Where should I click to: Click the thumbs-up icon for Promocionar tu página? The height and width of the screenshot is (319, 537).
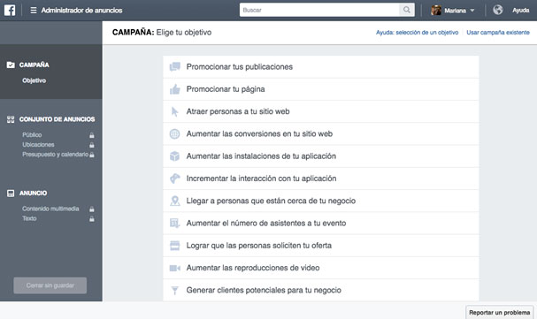point(174,89)
